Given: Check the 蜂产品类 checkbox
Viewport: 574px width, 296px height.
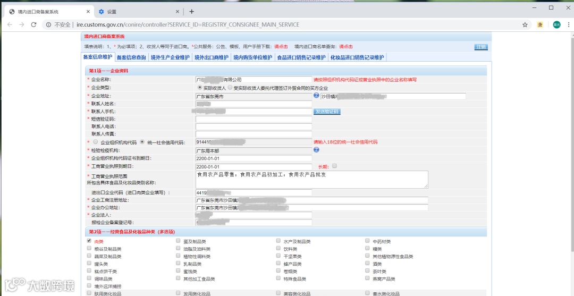Looking at the screenshot, I should [x=278, y=263].
